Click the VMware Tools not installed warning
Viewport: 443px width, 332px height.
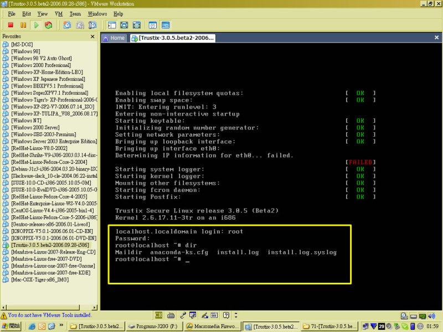point(46,315)
